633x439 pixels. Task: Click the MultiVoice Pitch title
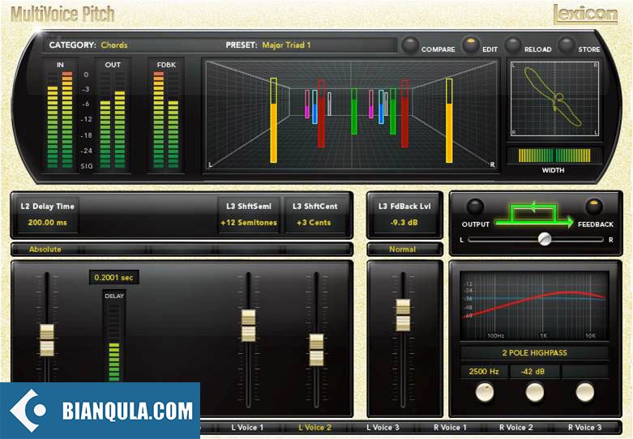tap(62, 14)
